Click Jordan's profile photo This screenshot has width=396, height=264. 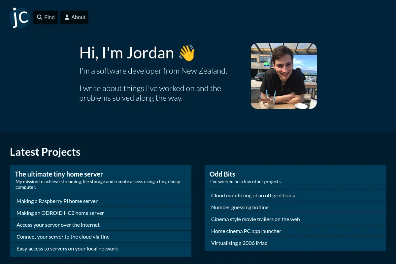pyautogui.click(x=284, y=76)
